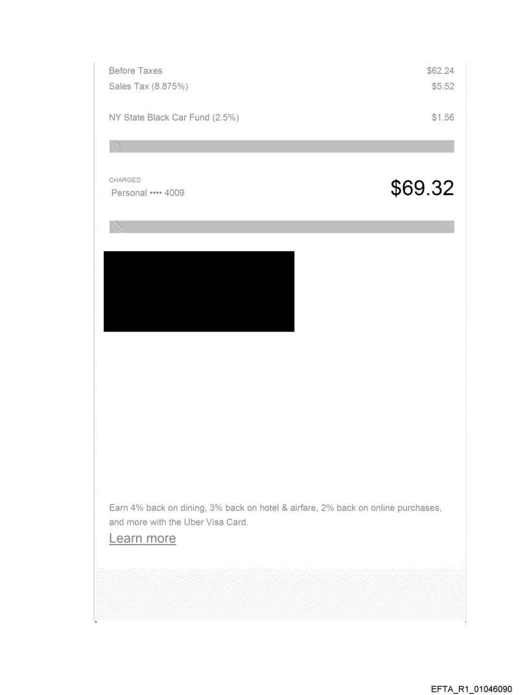Click the "Sales Tax (8.875%)" line

[x=148, y=86]
